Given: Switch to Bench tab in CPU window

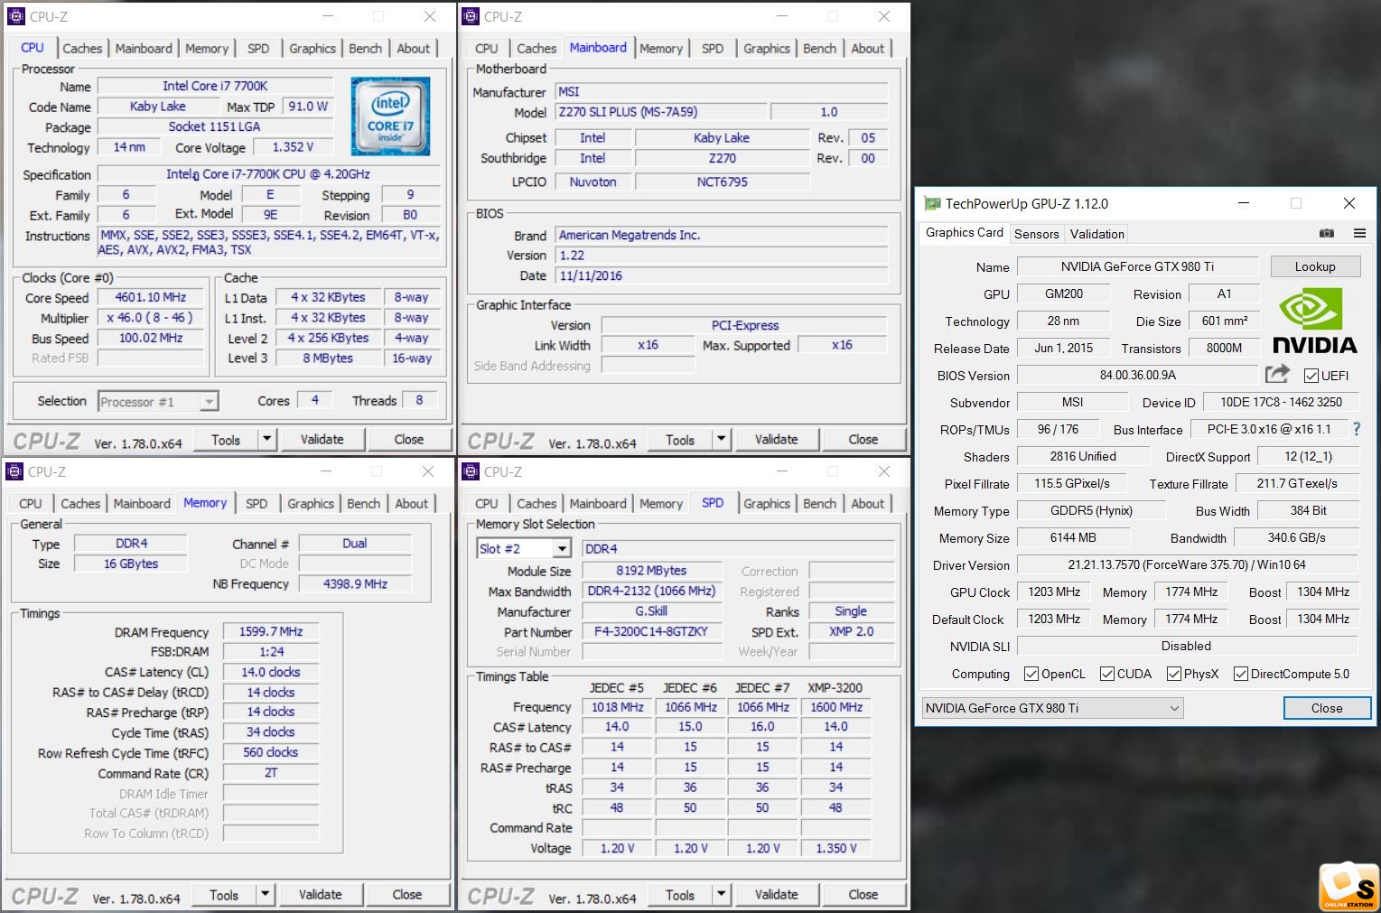Looking at the screenshot, I should 366,49.
